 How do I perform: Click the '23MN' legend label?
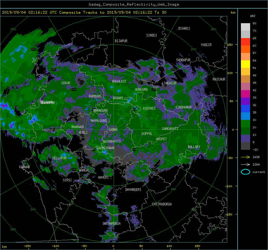[256, 164]
